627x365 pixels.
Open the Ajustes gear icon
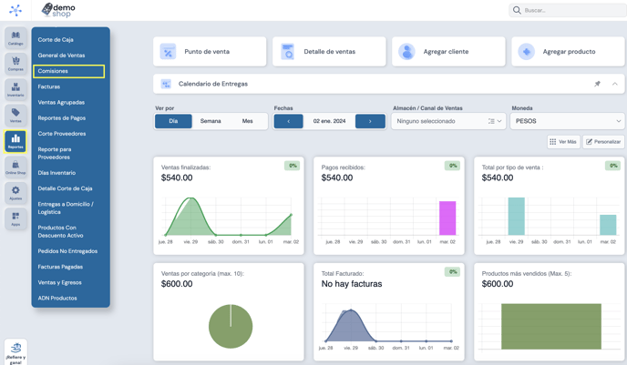point(15,193)
